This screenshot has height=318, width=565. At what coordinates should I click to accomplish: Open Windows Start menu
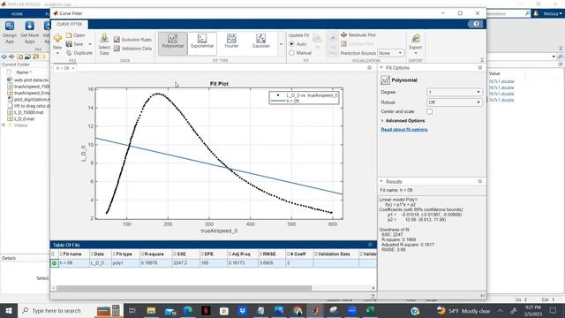point(9,310)
